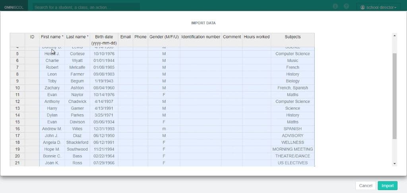Click the cell 'Dylan'
This screenshot has width=407, height=193.
(52, 115)
